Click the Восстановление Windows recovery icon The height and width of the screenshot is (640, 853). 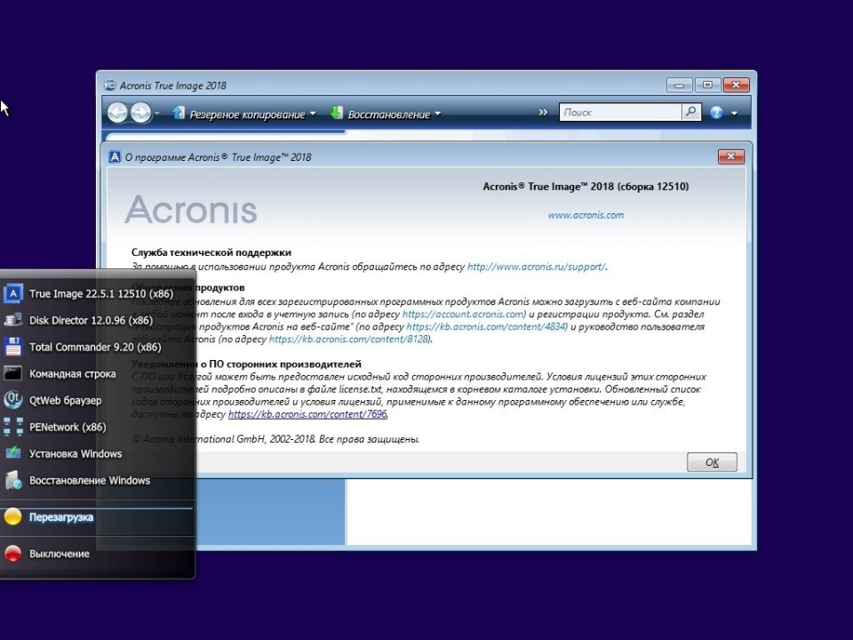pos(13,480)
